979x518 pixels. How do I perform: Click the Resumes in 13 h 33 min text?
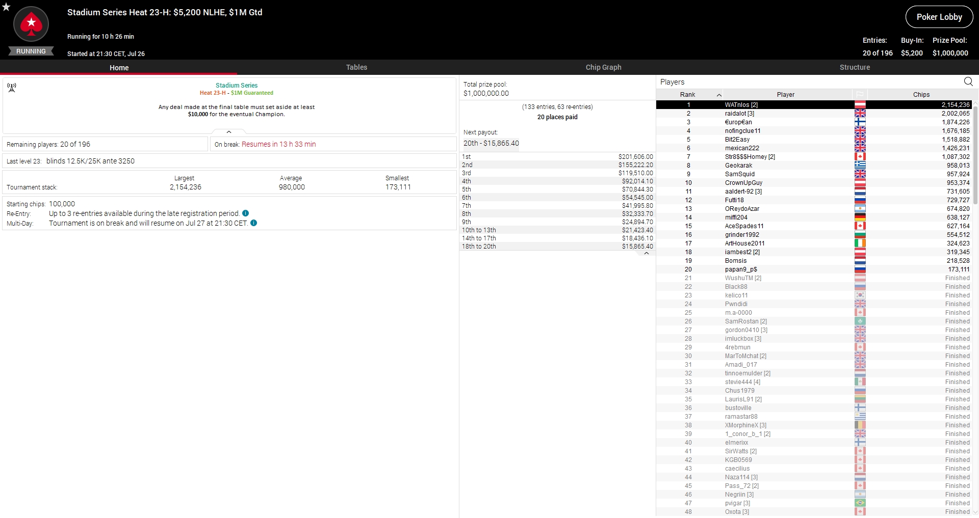[x=279, y=144]
